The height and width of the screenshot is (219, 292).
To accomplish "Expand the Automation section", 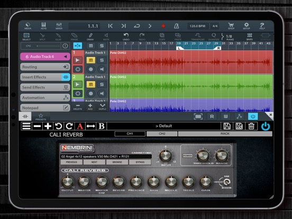I will point(45,97).
